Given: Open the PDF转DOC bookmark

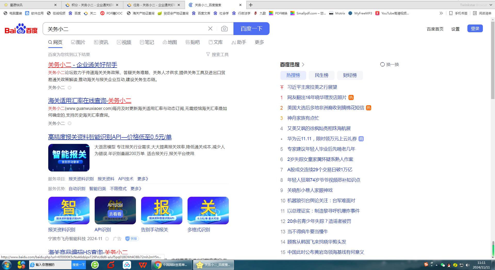Looking at the screenshot, I should pos(111,13).
